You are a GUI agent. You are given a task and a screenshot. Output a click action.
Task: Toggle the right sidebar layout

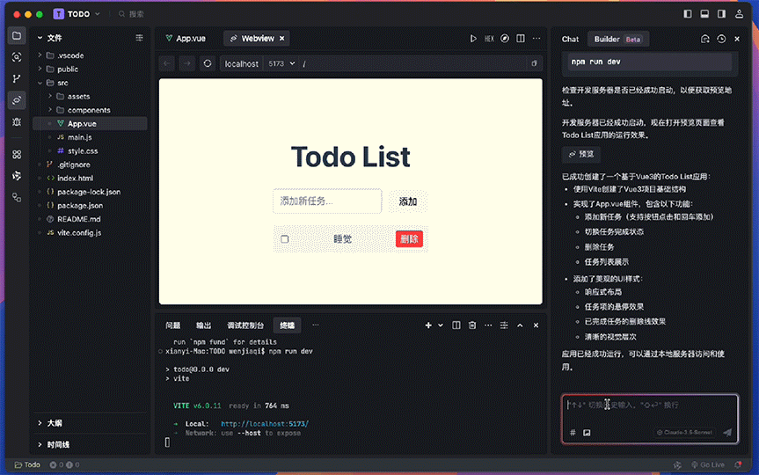(721, 14)
